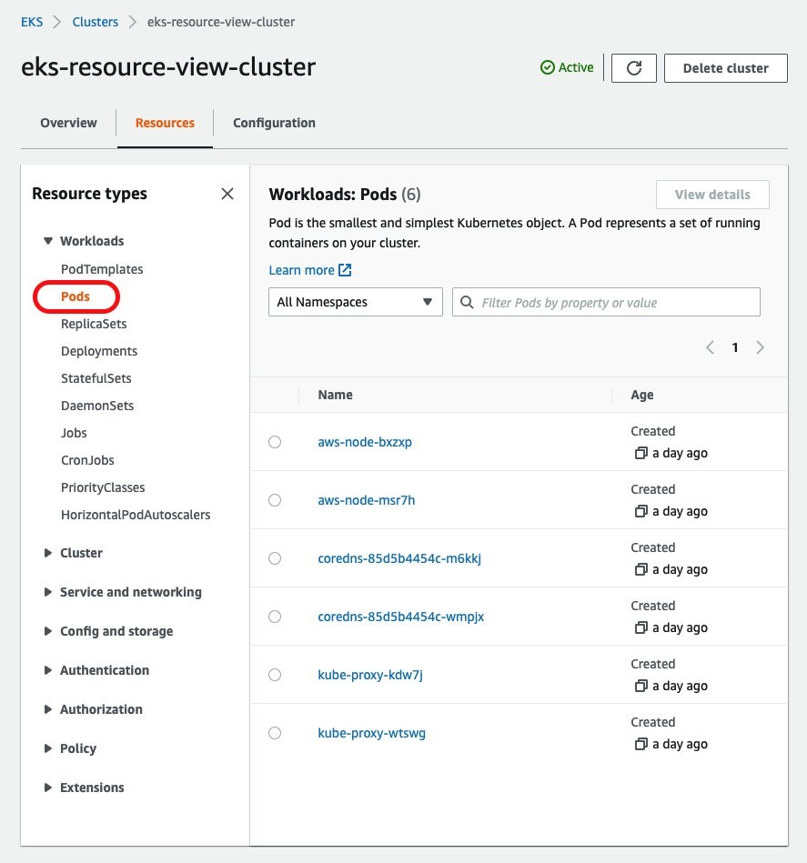Select StatefulSets in resource types
Screen dimensions: 807x863
click(96, 378)
